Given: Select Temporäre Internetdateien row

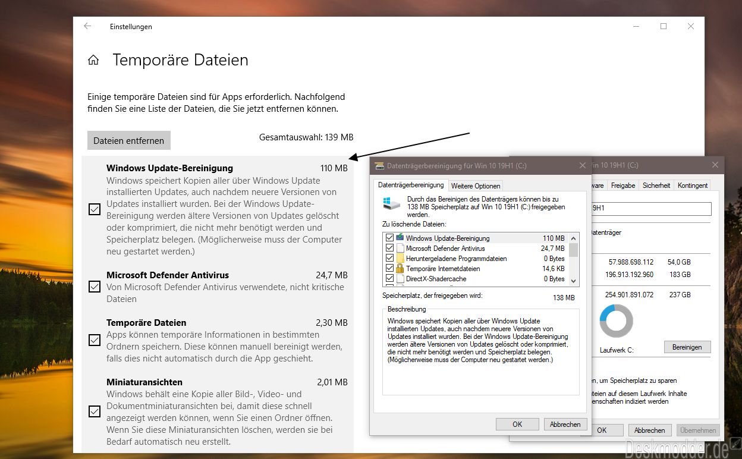Looking at the screenshot, I should (476, 268).
